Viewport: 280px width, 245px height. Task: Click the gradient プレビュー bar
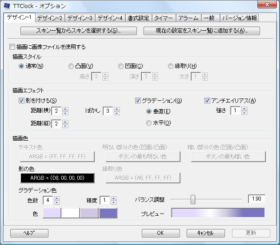coord(218,213)
